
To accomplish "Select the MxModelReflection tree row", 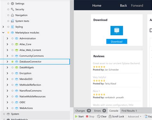I will pyautogui.click(x=35, y=85).
